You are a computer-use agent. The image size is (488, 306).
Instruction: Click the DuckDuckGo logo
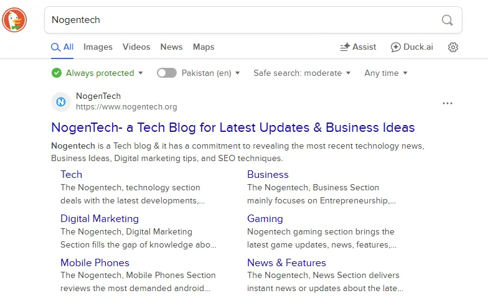tap(14, 20)
